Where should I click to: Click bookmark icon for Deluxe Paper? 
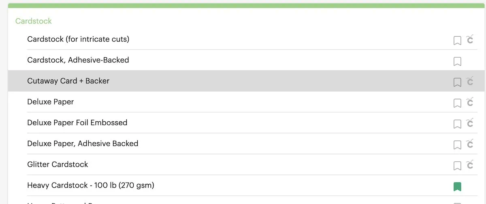pyautogui.click(x=457, y=103)
